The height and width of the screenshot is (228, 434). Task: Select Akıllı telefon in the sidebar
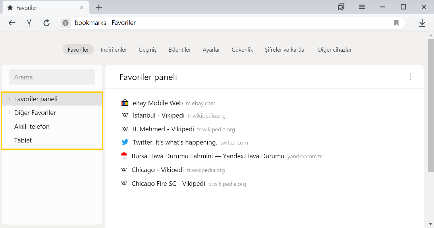(52, 126)
